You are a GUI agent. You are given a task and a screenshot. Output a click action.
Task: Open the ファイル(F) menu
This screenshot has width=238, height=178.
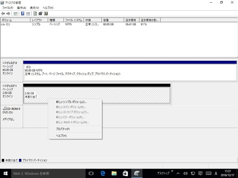(x=8, y=8)
